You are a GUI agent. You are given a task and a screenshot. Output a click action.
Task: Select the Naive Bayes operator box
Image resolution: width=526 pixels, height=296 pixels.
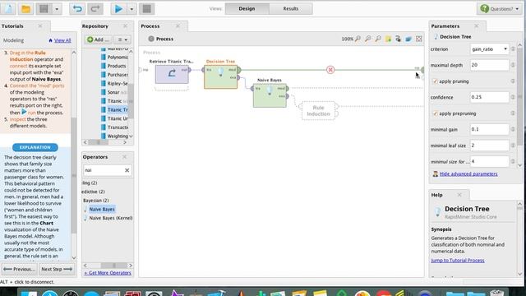point(270,95)
